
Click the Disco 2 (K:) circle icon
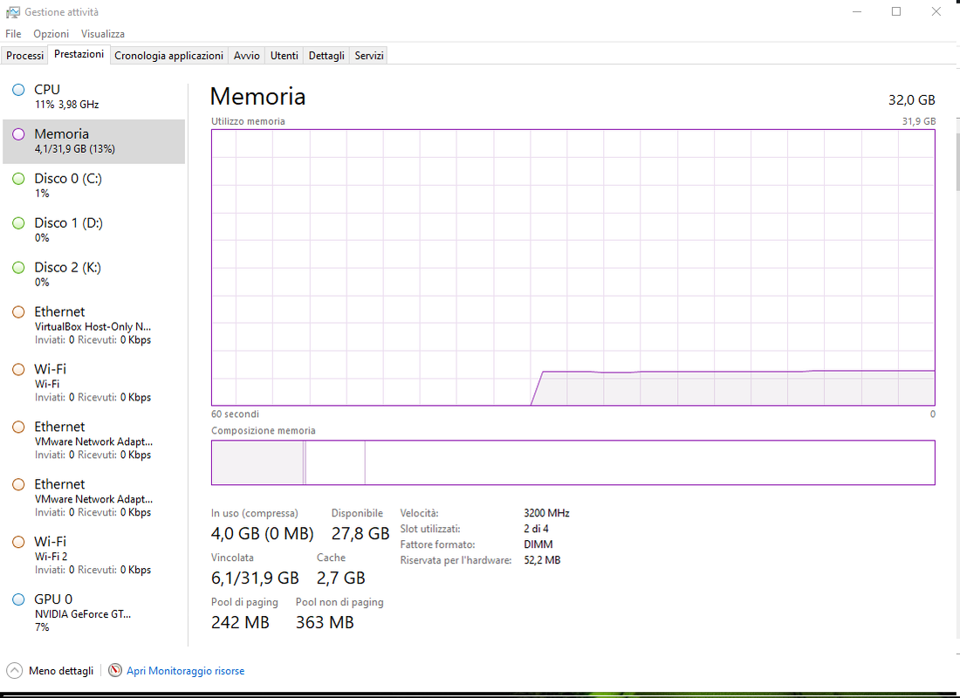[18, 268]
